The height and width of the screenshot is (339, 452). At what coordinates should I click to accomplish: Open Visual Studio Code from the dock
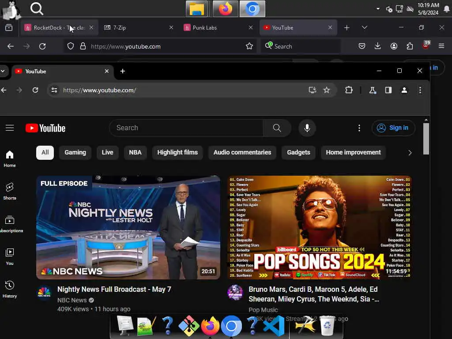(x=273, y=326)
